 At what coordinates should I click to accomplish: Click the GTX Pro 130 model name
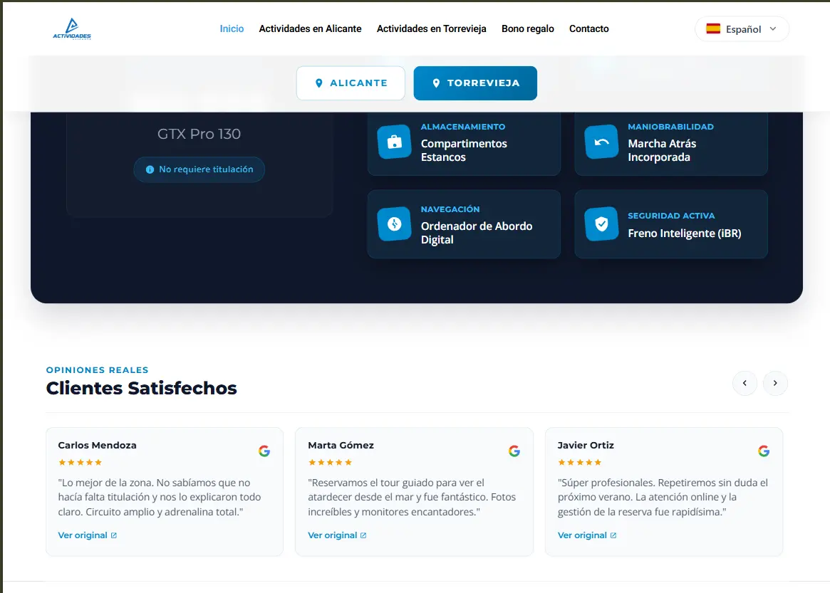tap(199, 134)
